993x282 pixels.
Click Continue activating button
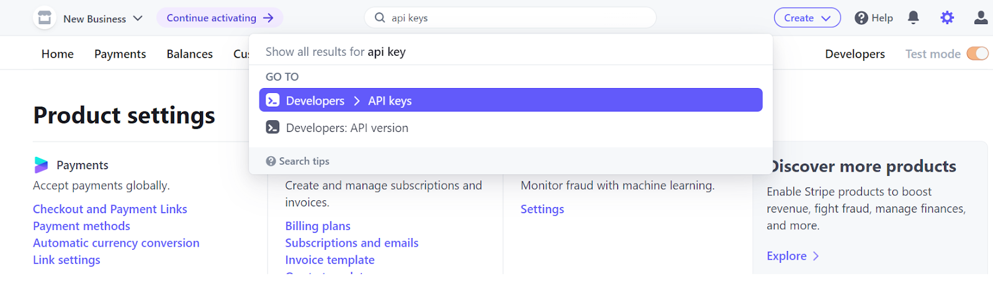pyautogui.click(x=220, y=18)
